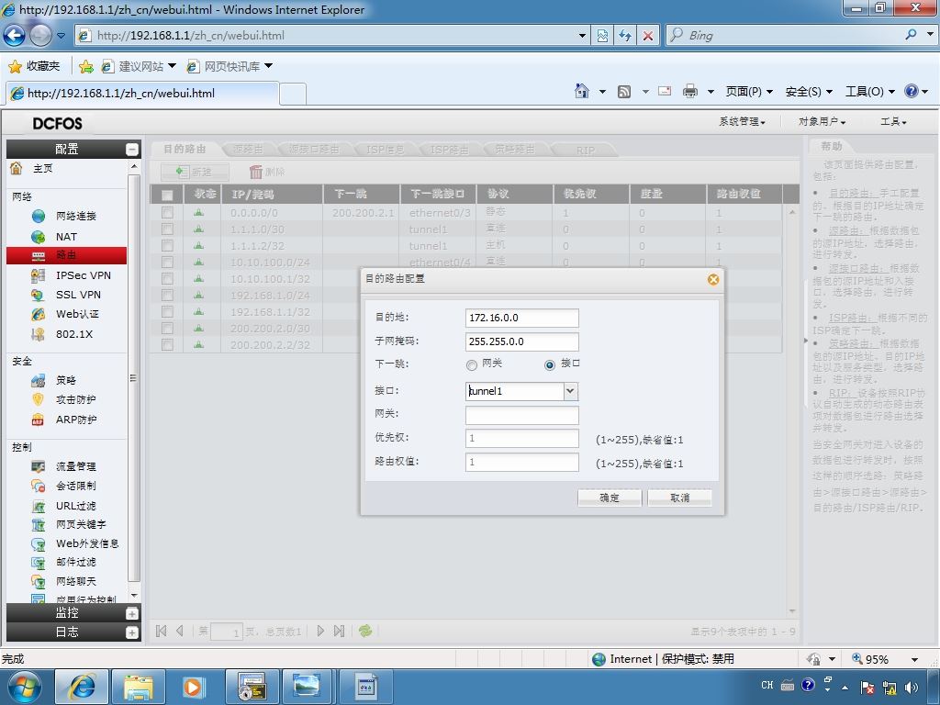Viewport: 940px width, 705px height.
Task: Tick the checkbox for route 192.168.1.0/24
Action: (167, 295)
